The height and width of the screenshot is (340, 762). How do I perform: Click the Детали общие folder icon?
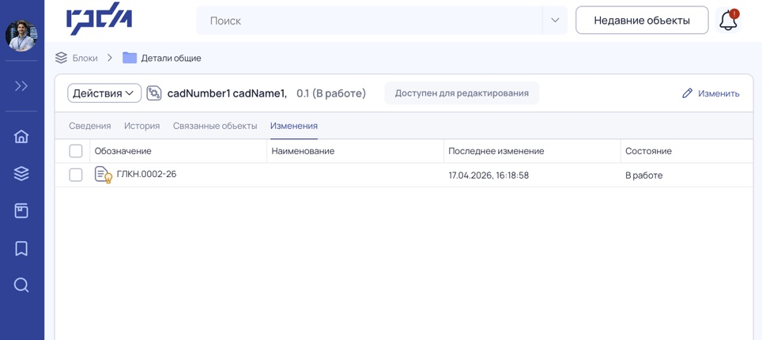click(x=130, y=58)
